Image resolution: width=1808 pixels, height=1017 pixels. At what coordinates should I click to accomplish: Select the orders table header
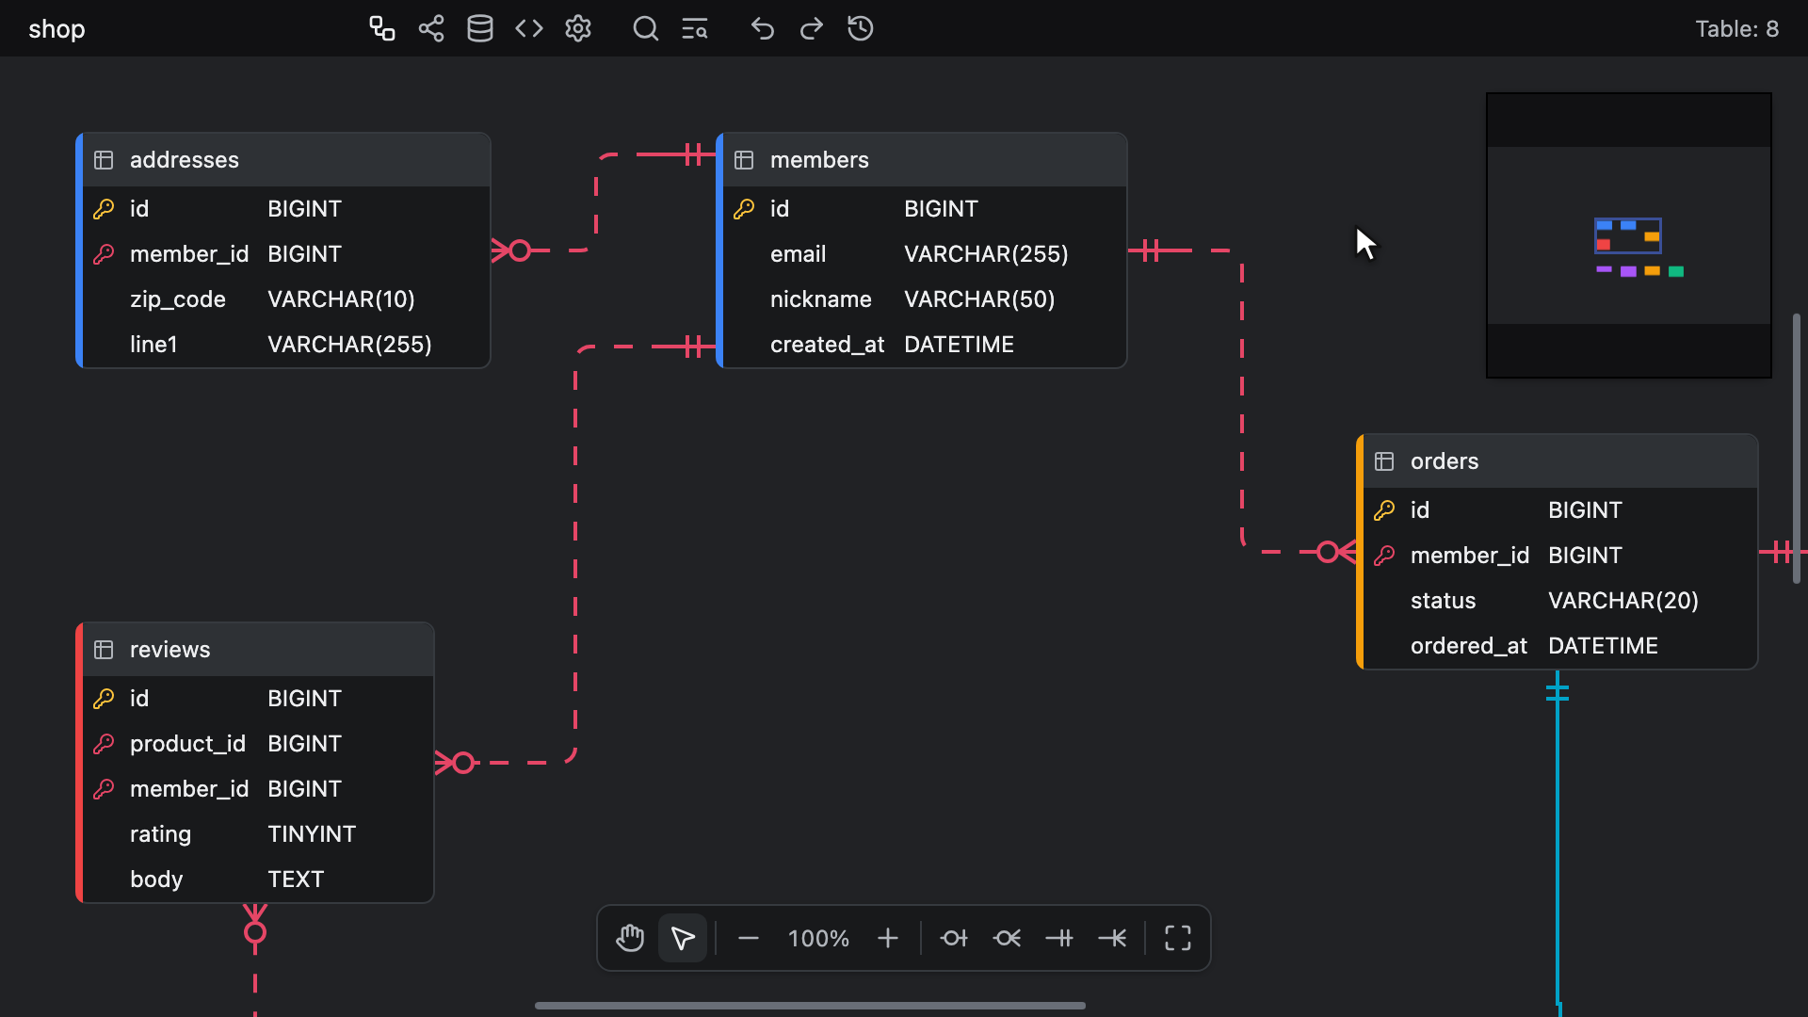1560,461
